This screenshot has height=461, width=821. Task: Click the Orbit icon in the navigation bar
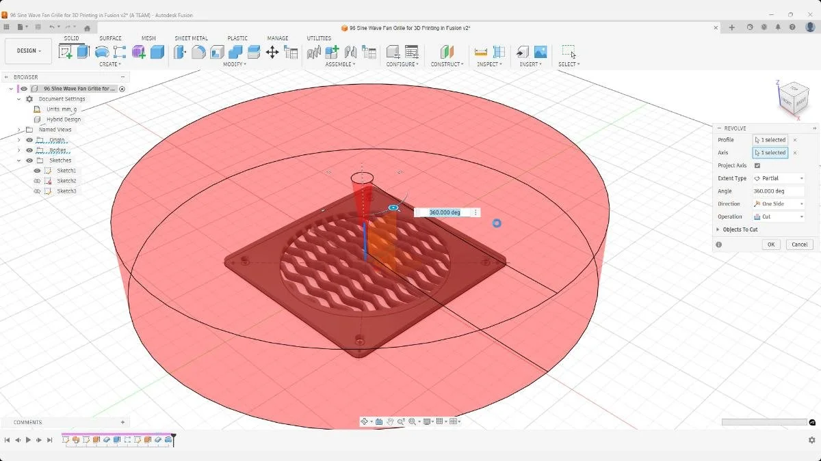click(x=365, y=421)
